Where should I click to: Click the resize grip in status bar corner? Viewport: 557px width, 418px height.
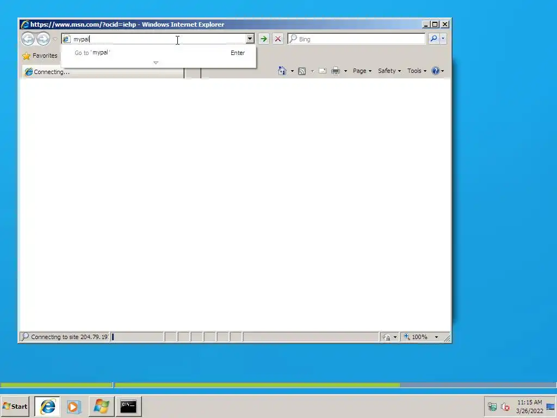click(x=447, y=339)
